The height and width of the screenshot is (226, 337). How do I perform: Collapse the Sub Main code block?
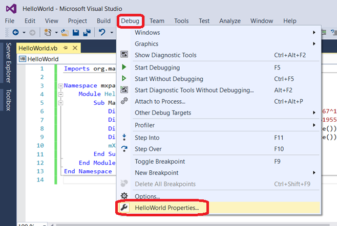click(61, 103)
